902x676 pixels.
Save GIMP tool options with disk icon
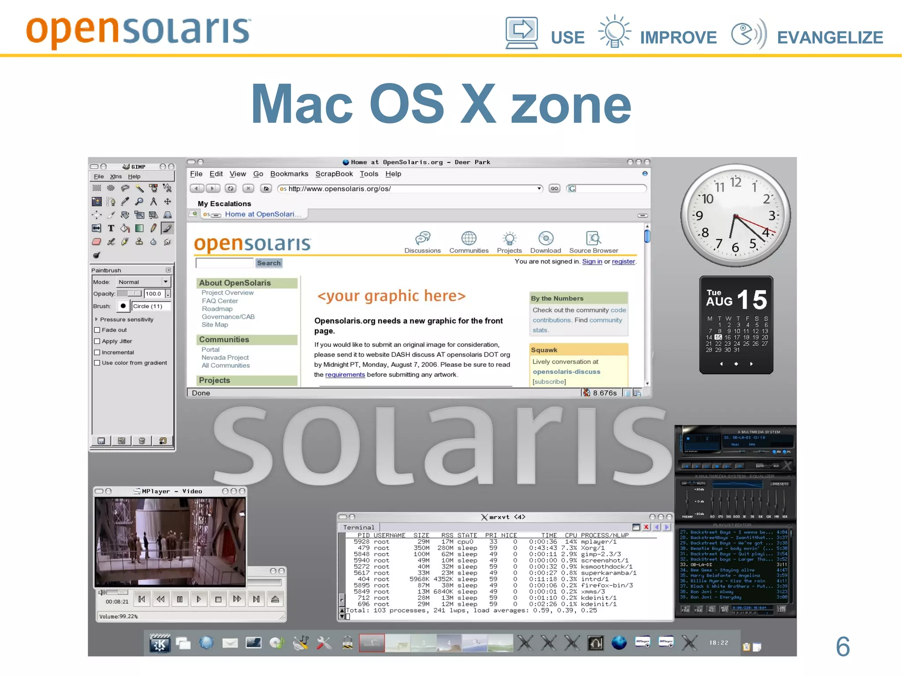coord(101,441)
